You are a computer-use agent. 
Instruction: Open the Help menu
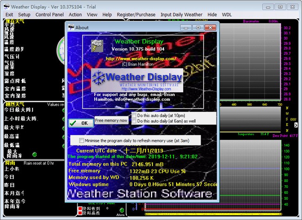tap(107, 15)
